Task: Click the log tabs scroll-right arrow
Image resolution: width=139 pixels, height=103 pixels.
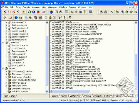Action: [136, 96]
